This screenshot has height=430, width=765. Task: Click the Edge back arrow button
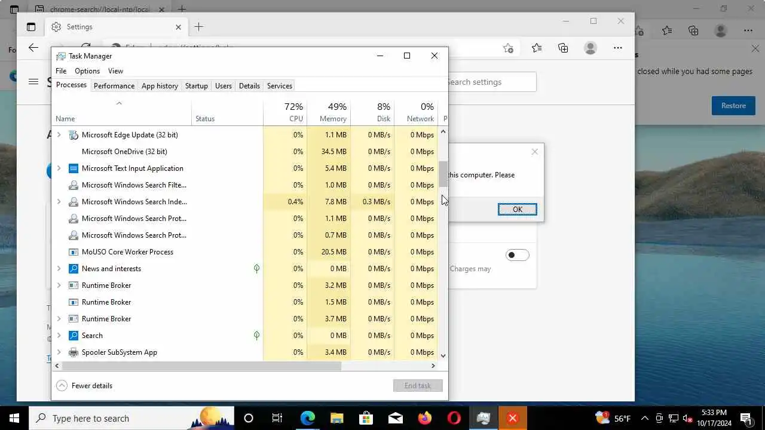pyautogui.click(x=33, y=48)
